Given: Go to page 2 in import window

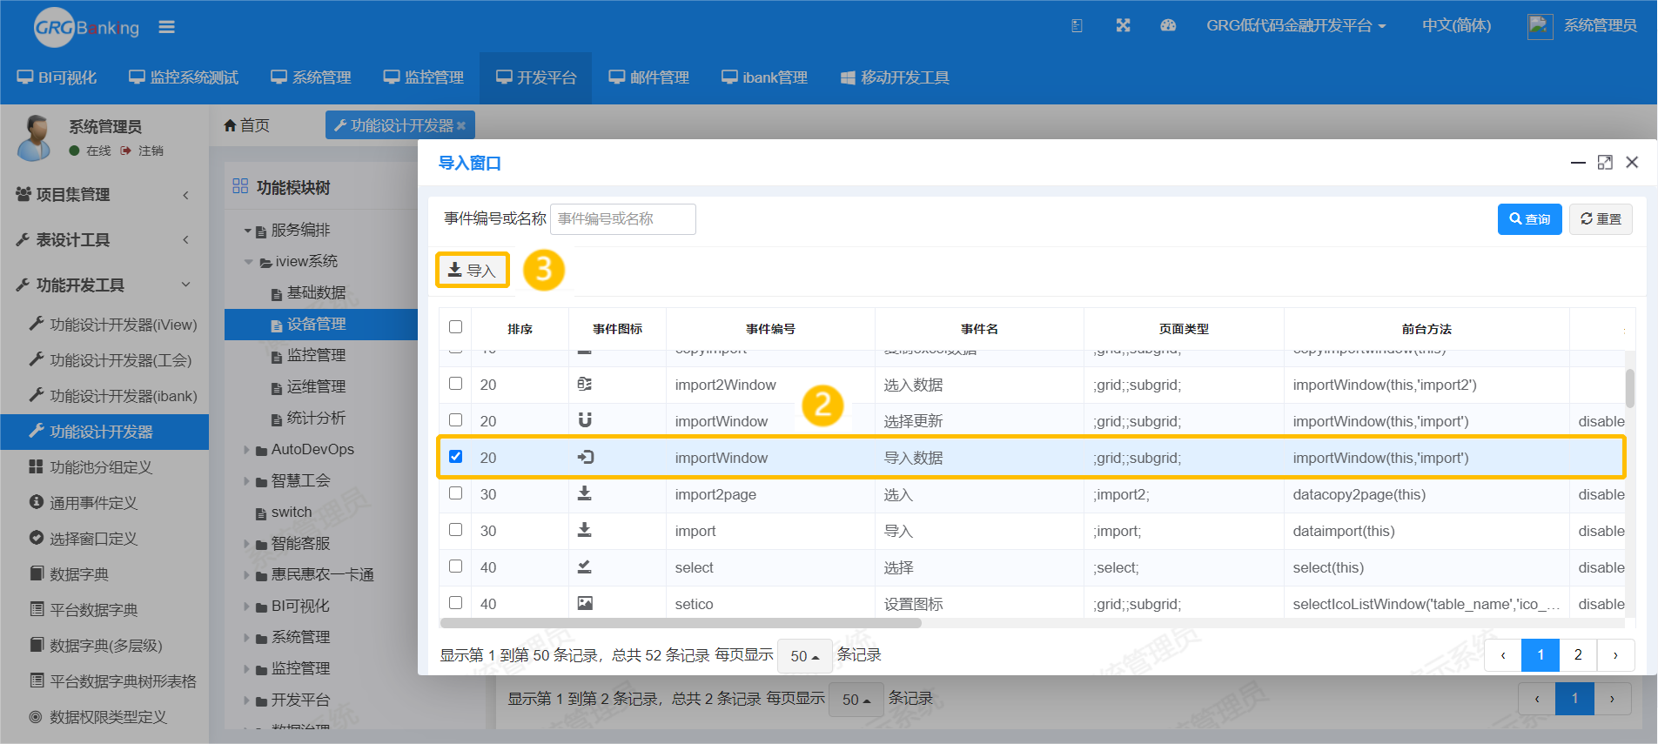Looking at the screenshot, I should tap(1578, 655).
